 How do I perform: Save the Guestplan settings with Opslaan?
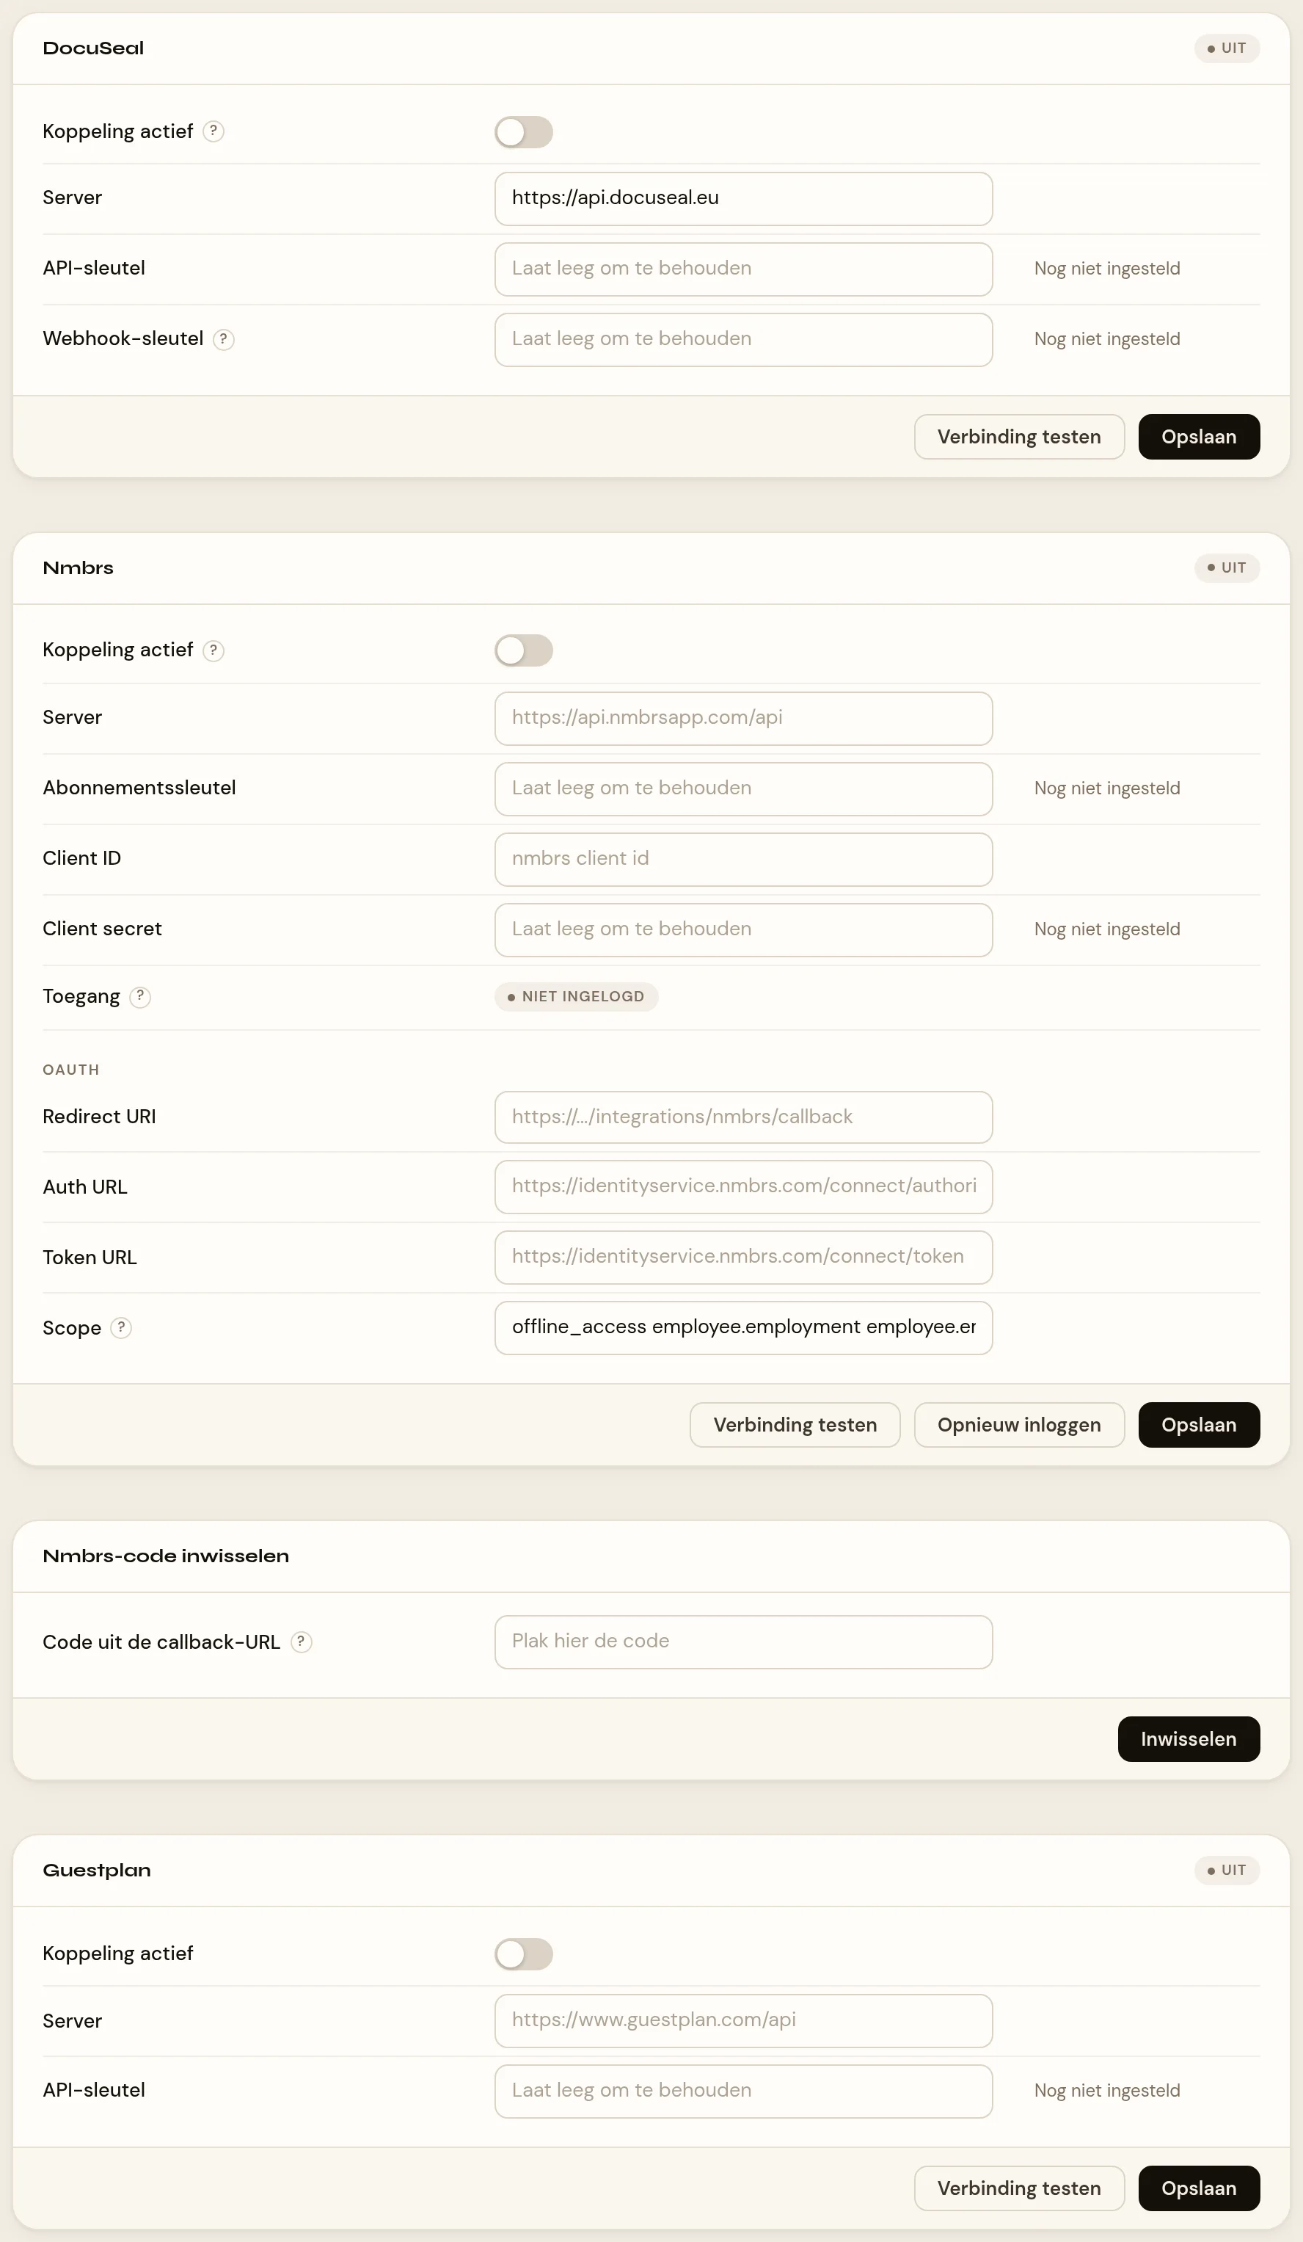pos(1199,2188)
